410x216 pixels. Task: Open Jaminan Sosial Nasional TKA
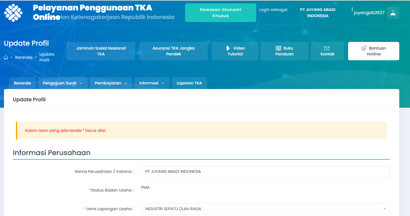tap(101, 51)
